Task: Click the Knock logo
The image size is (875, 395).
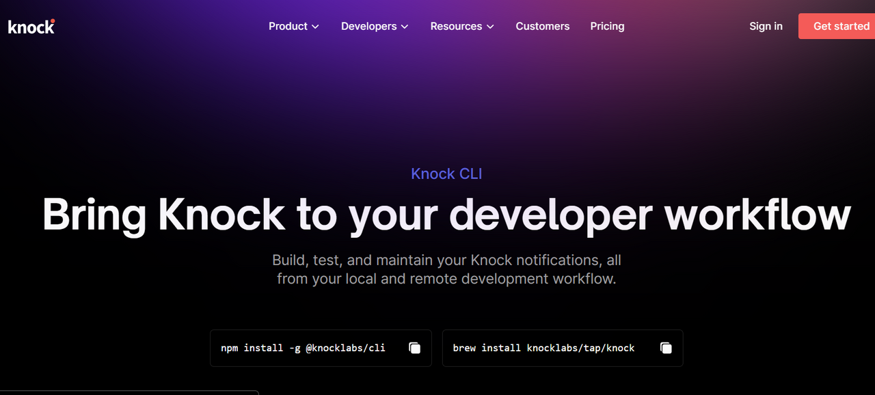Action: pyautogui.click(x=31, y=27)
